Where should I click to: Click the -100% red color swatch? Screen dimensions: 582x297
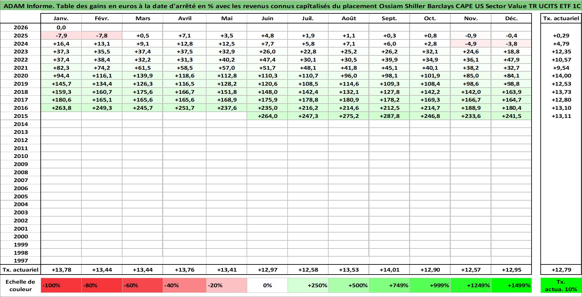pos(61,285)
